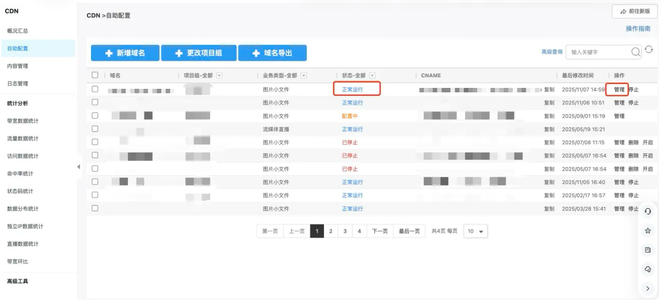Viewport: 662px width, 301px height.
Task: Open the 操作指南 link
Action: click(x=638, y=28)
